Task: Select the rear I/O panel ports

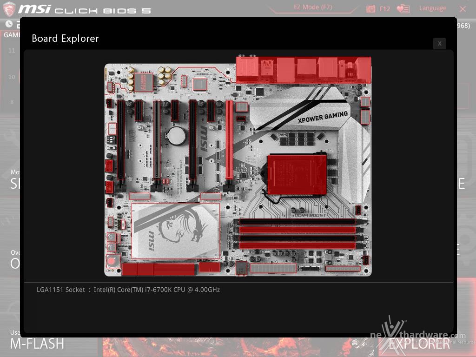Action: (x=303, y=70)
